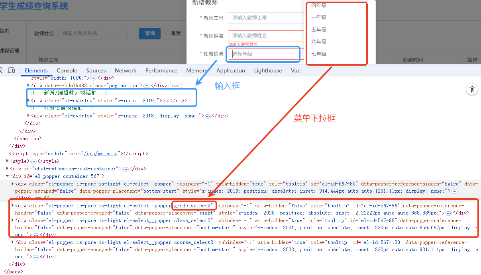Focus the dialog 请输入教师姓名 field
This screenshot has width=481, height=275.
(266, 36)
